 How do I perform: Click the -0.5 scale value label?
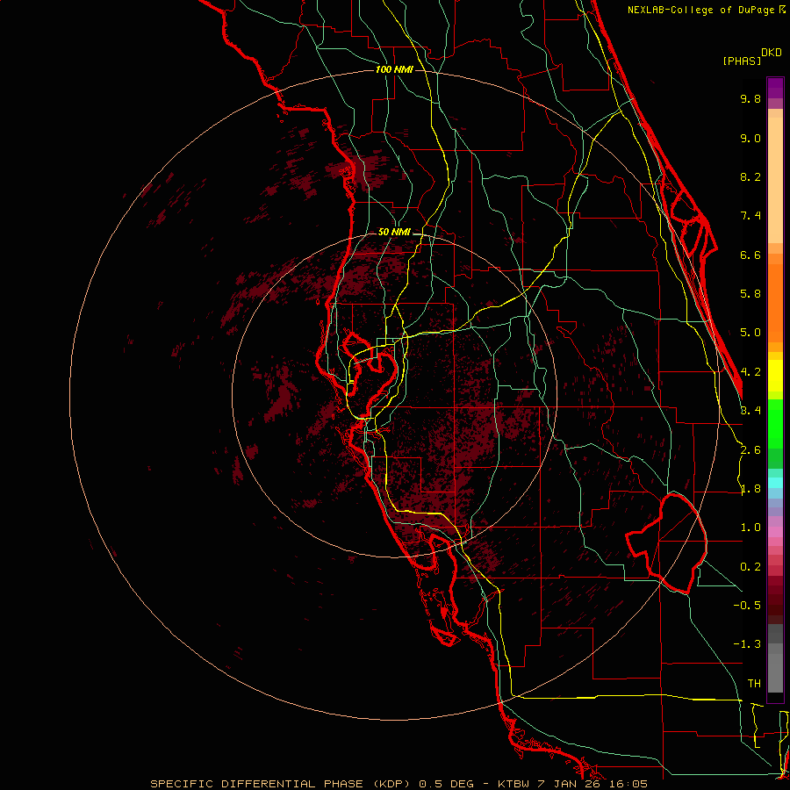750,606
